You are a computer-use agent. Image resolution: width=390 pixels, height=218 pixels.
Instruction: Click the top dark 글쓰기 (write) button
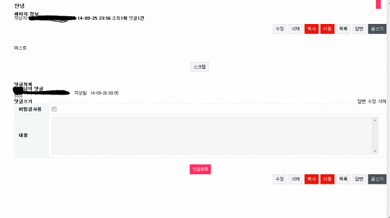coord(377,29)
